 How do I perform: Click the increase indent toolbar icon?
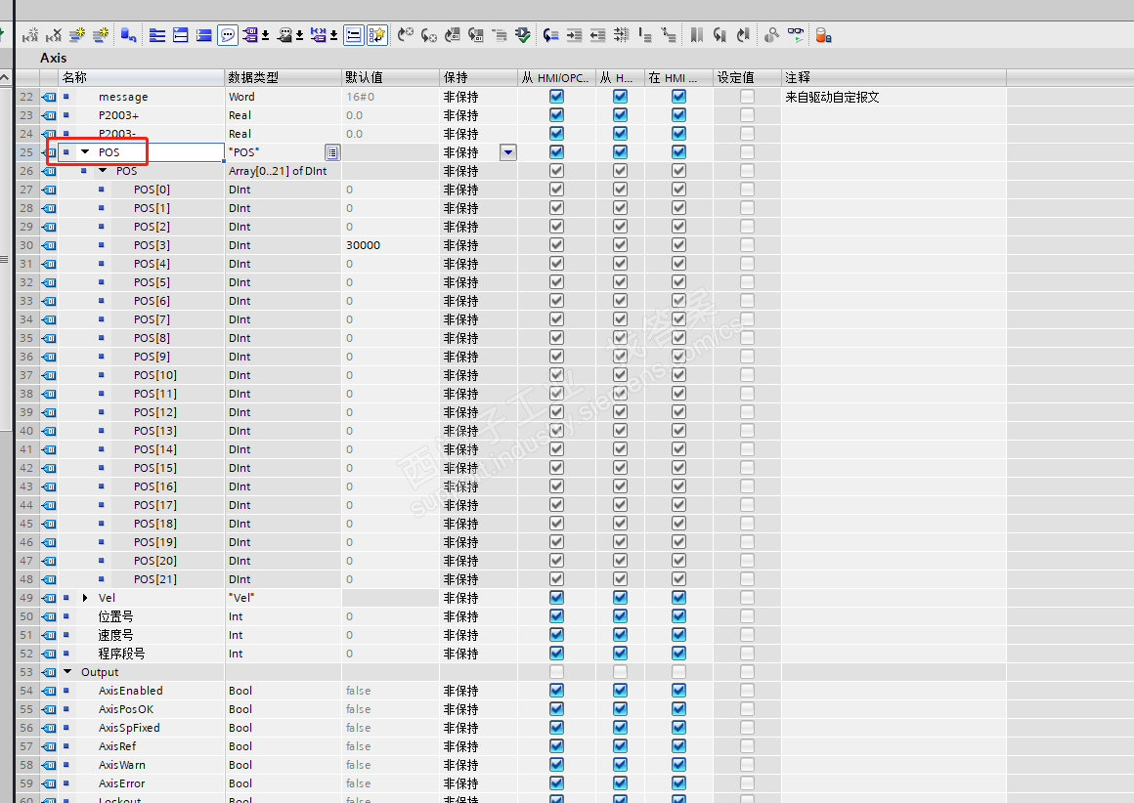(x=574, y=35)
